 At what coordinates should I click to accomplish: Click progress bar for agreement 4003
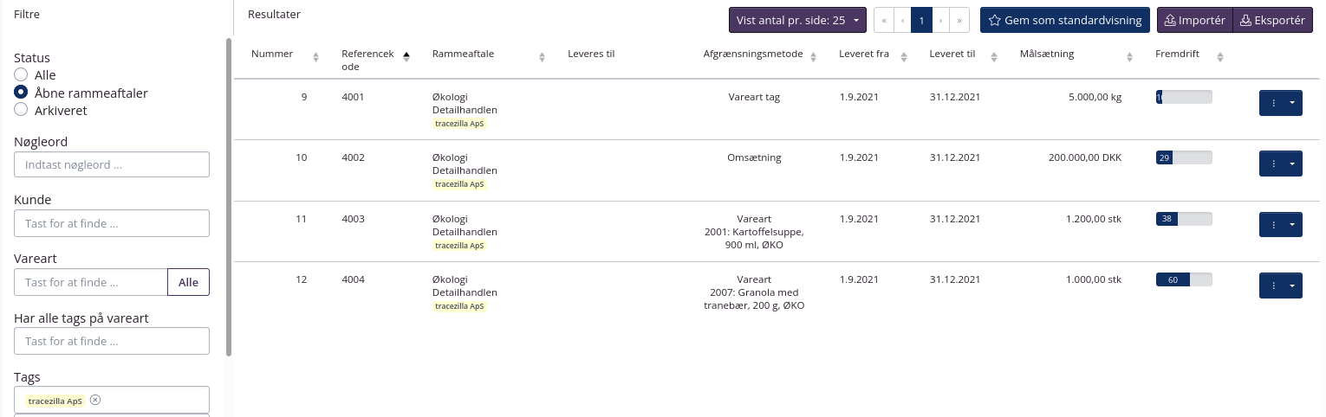pyautogui.click(x=1184, y=219)
